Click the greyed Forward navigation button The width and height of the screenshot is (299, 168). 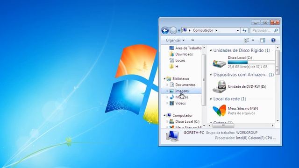click(173, 30)
